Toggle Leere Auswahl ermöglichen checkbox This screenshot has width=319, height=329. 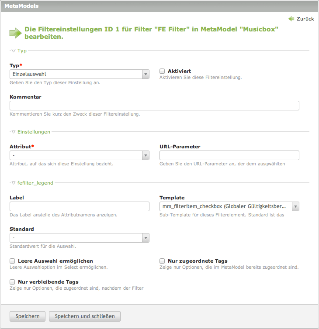(12, 261)
